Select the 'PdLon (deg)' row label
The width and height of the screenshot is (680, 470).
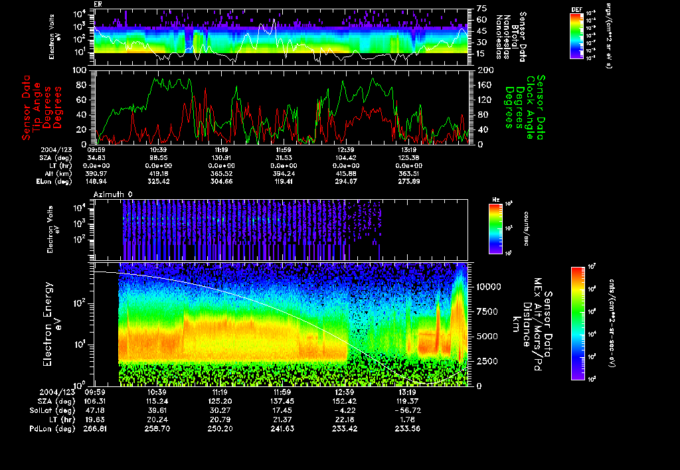pyautogui.click(x=52, y=429)
